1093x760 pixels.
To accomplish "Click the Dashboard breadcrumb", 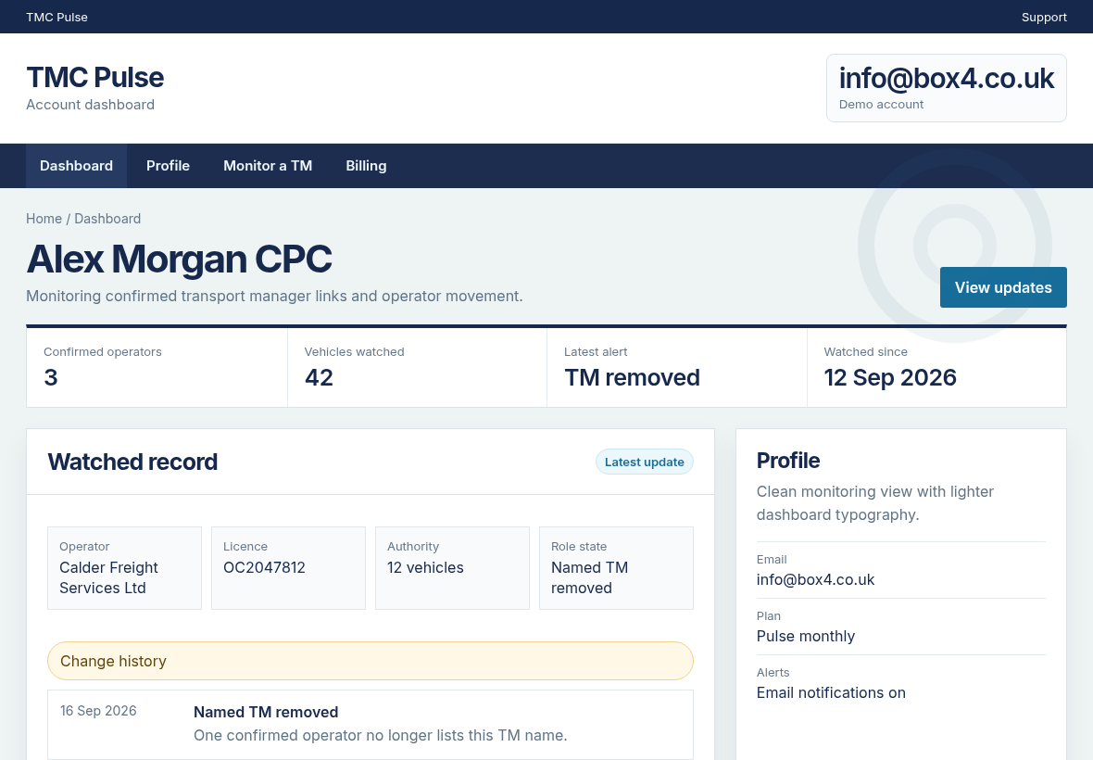I will coord(107,218).
